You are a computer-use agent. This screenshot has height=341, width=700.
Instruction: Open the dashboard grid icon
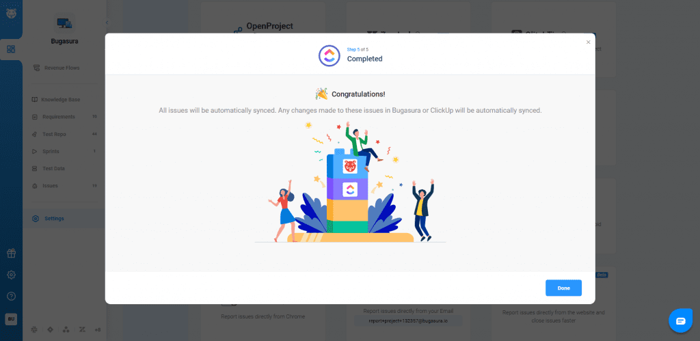tap(11, 49)
